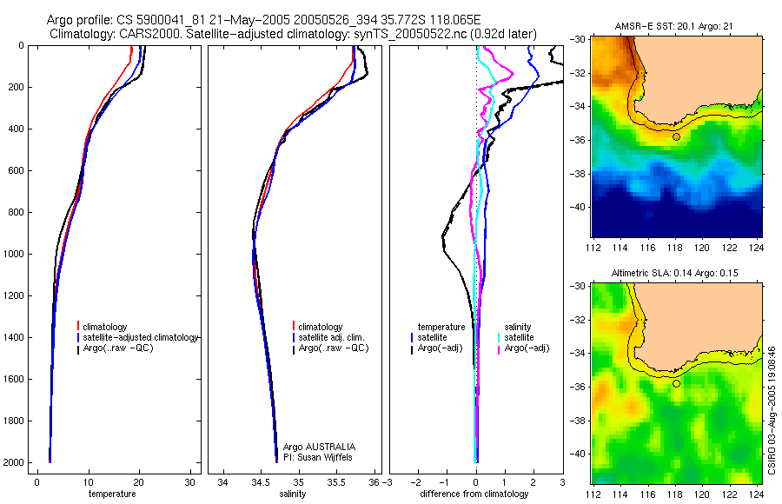This screenshot has width=782, height=504.
Task: Click the 1000 depth tick label
Action: click(13, 254)
